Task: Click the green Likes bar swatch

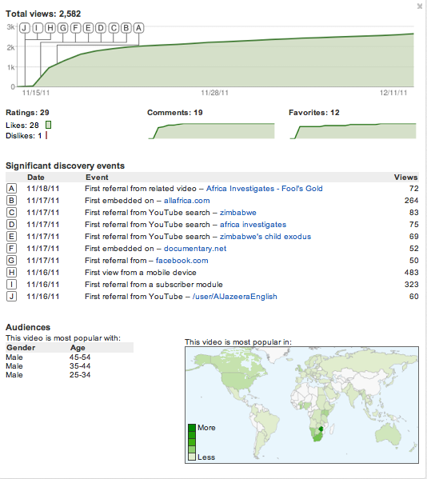Action: click(x=48, y=125)
